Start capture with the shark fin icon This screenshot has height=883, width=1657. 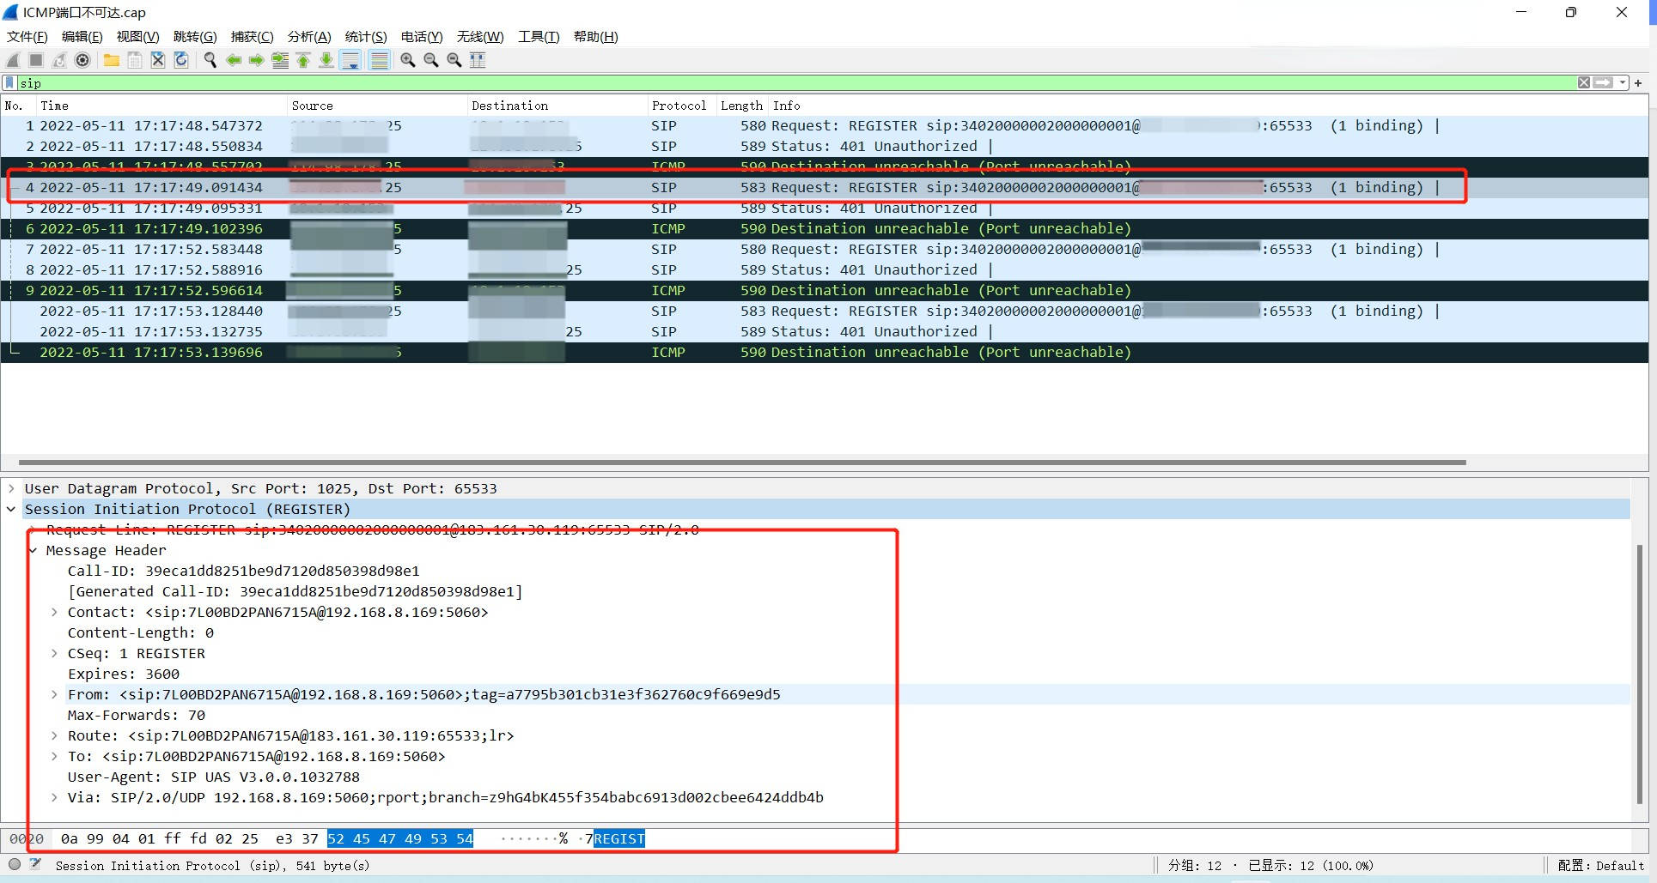pyautogui.click(x=13, y=60)
